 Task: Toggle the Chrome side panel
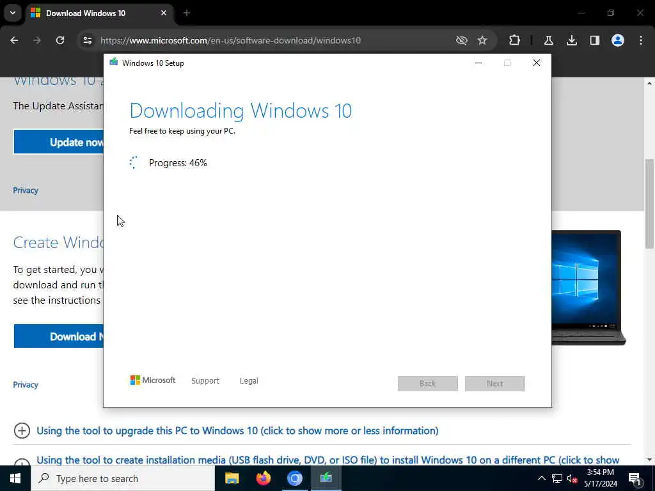click(x=595, y=40)
